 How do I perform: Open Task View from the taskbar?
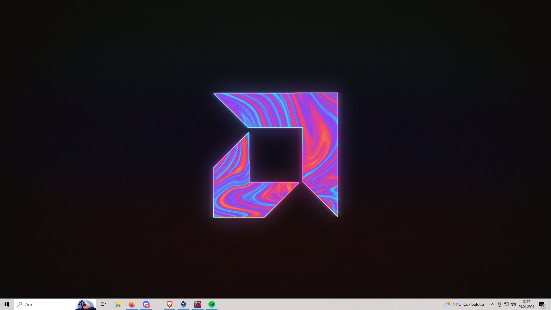pos(103,304)
